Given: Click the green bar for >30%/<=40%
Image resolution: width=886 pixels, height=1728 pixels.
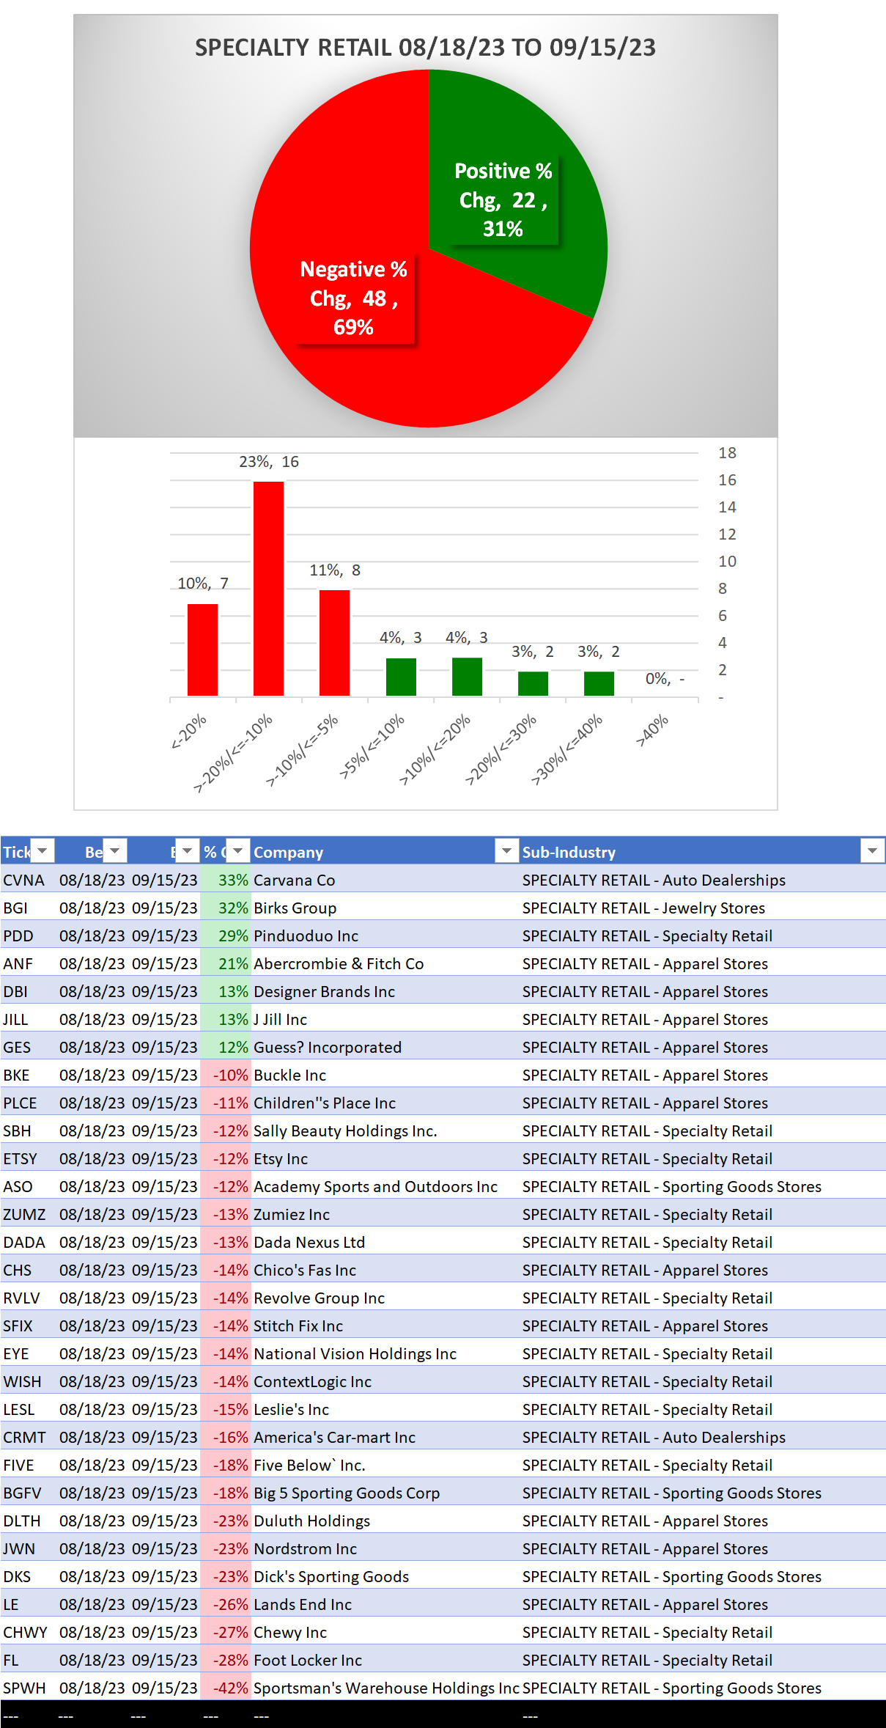Looking at the screenshot, I should tap(599, 683).
